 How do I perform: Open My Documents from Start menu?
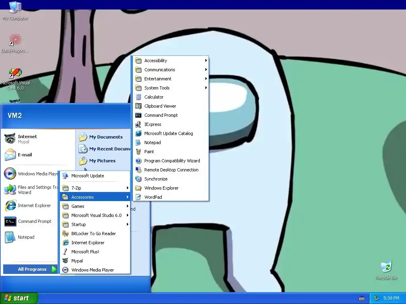[x=103, y=137]
